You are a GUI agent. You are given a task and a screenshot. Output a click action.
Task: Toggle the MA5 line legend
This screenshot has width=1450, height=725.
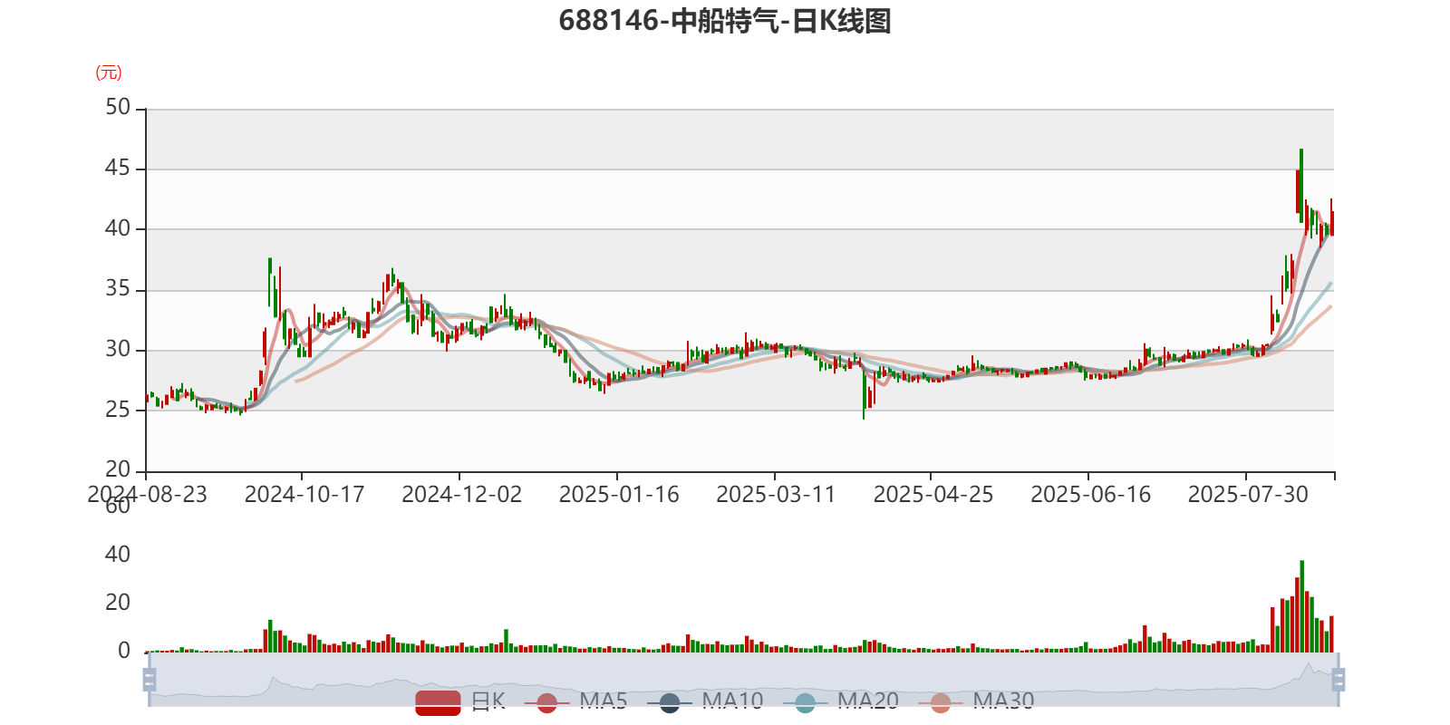[575, 702]
